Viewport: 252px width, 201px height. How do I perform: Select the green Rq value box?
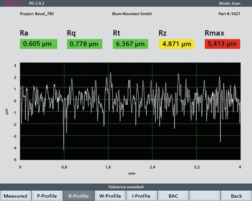[84, 44]
